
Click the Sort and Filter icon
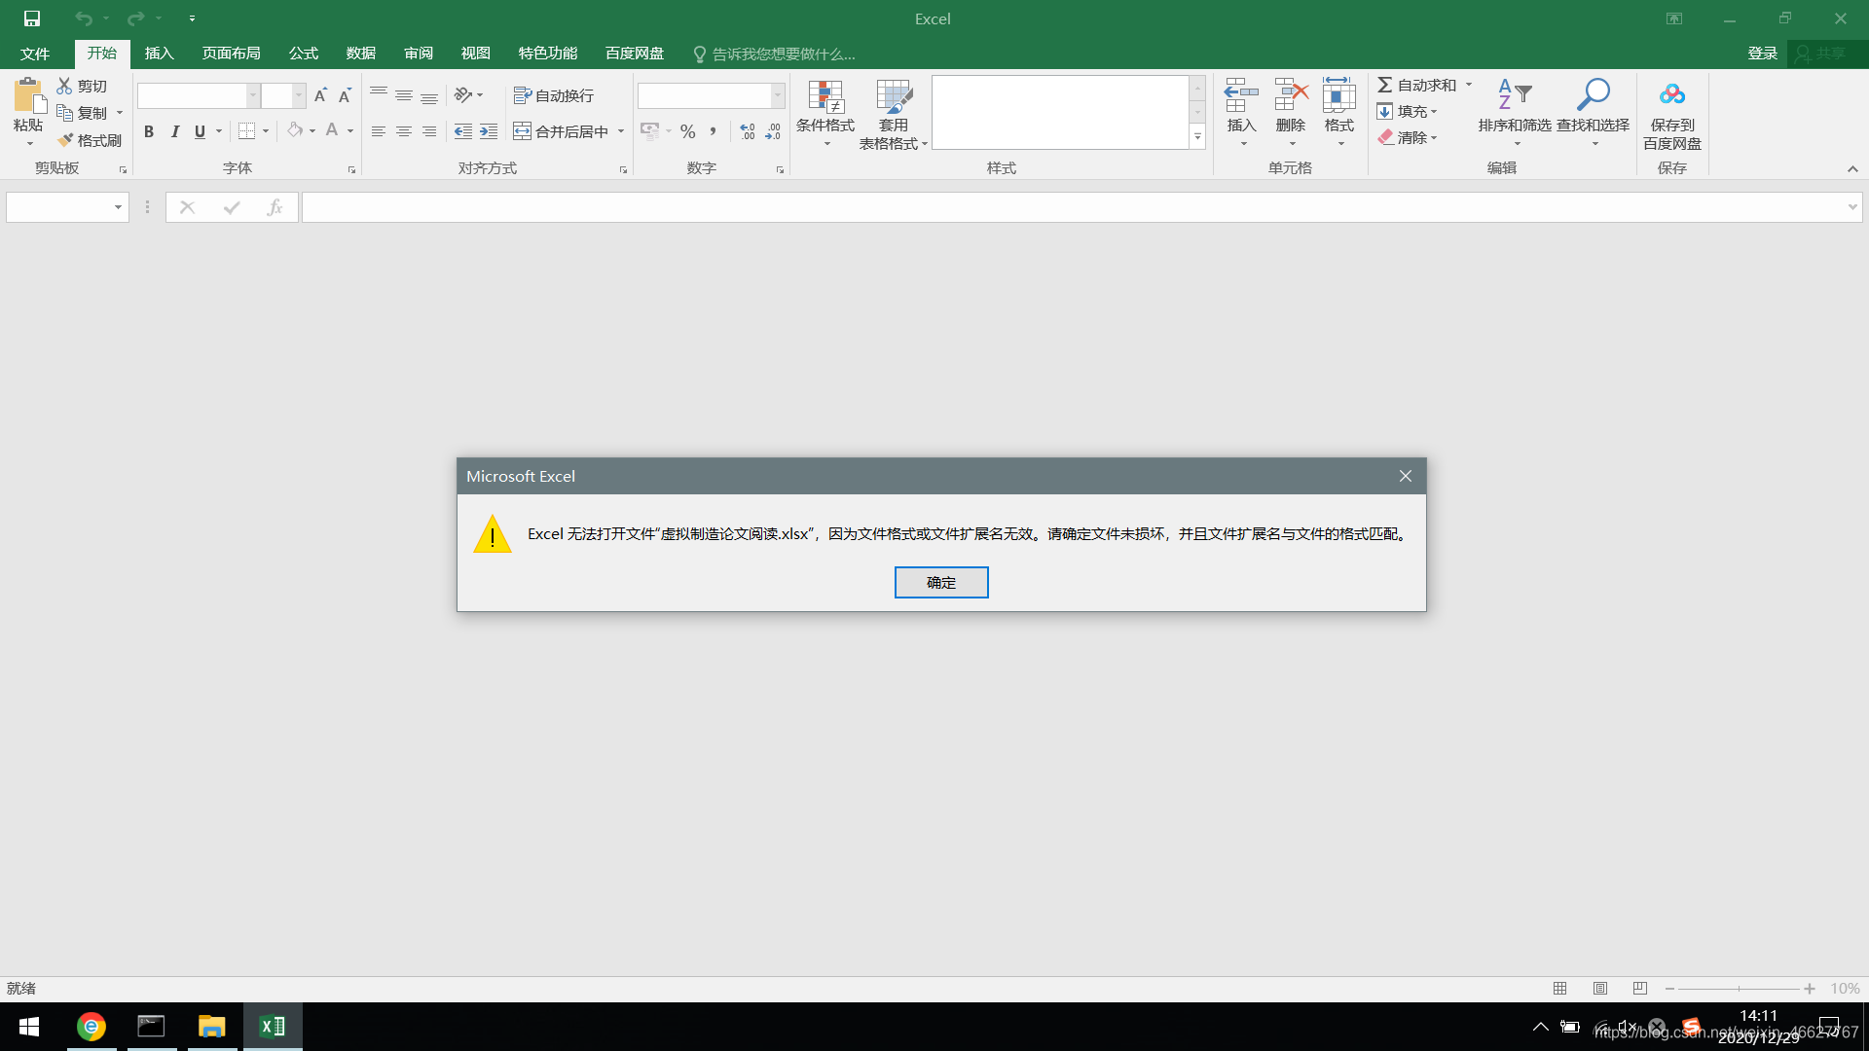coord(1514,95)
